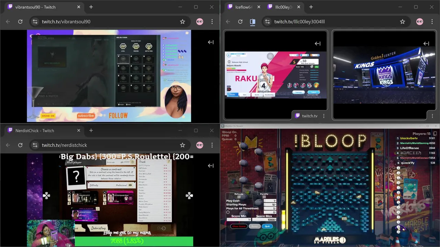Click the twitch.tv label on left split pane
This screenshot has width=440, height=247.
point(310,116)
